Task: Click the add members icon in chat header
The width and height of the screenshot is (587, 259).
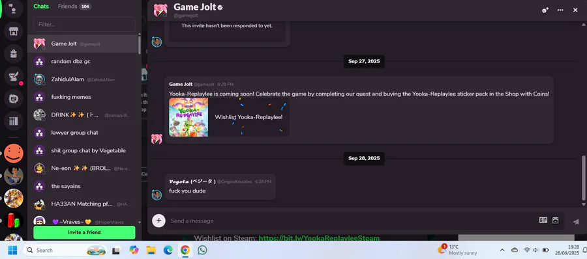Action: 545,10
